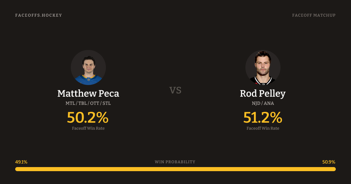
Task: Click the Faceoff Win Rate label under 51.2%
Action: (263, 128)
